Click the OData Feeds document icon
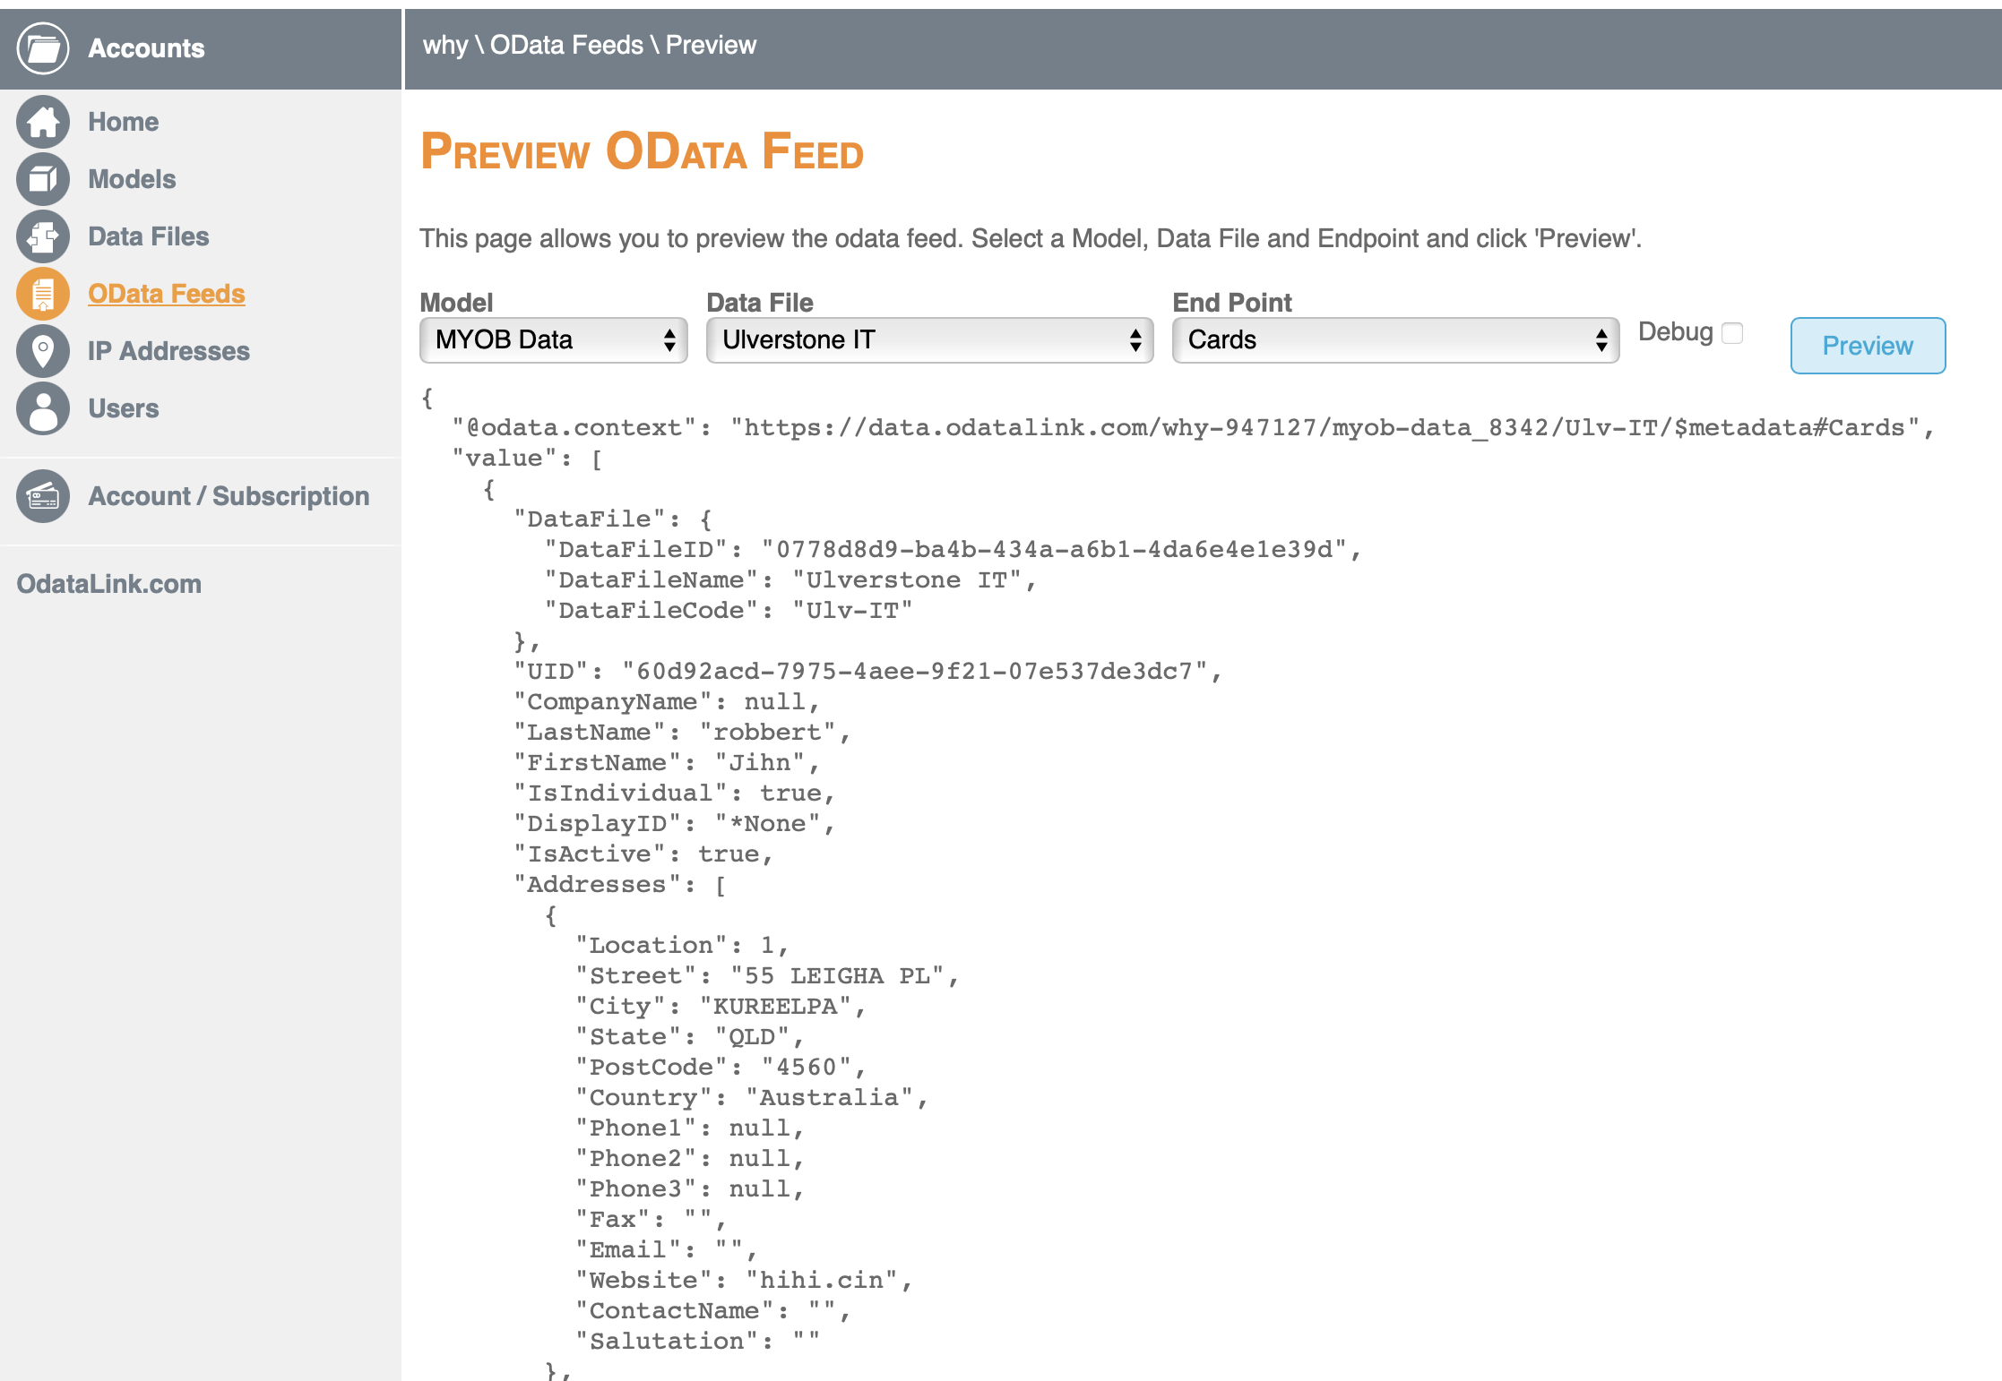Viewport: 2002px width, 1381px height. coord(42,294)
